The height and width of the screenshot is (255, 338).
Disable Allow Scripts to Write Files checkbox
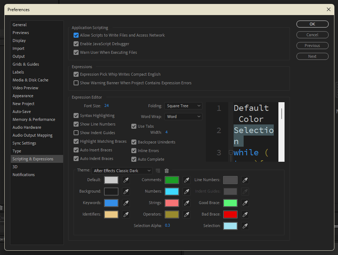(x=76, y=35)
